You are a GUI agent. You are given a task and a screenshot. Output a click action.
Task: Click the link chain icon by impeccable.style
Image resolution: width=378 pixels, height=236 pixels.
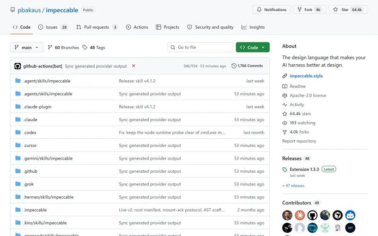click(285, 76)
